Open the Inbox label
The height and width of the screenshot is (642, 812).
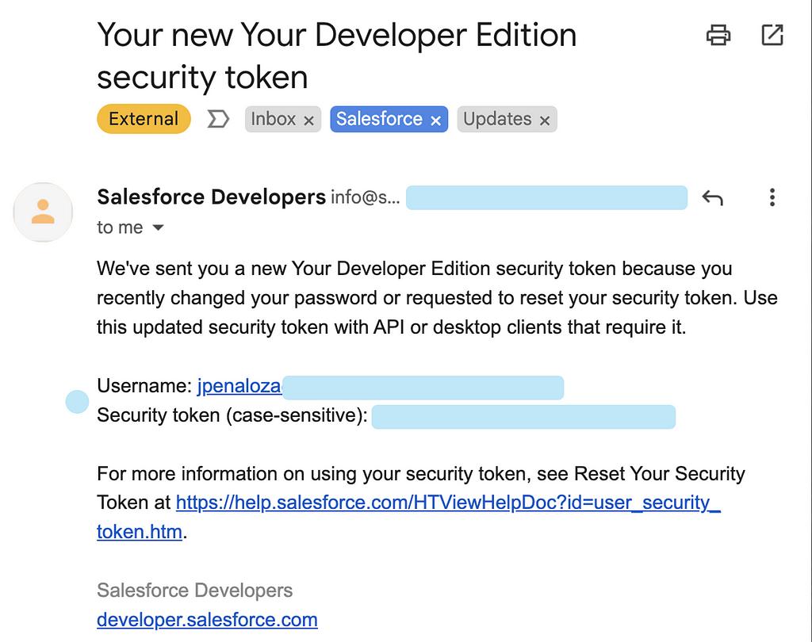(x=273, y=119)
